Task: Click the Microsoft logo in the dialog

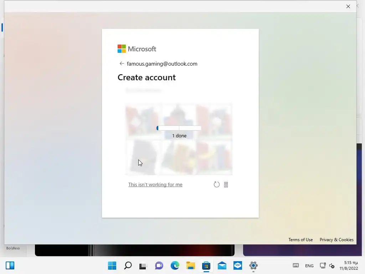Action: [137, 49]
